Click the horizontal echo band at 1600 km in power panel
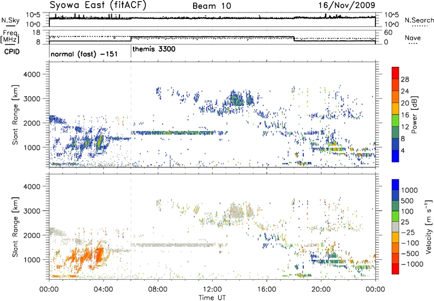The height and width of the screenshot is (301, 434). coord(173,133)
